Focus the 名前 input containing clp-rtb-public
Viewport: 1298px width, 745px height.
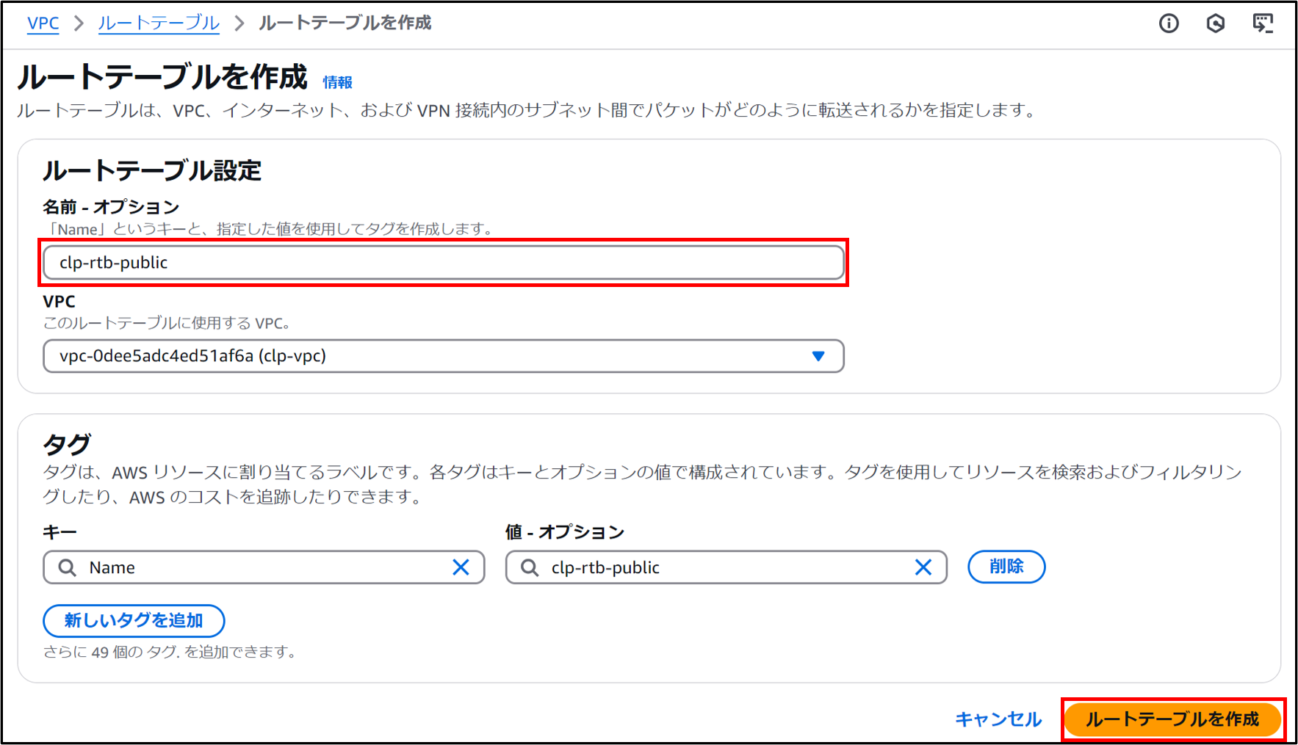click(x=443, y=263)
